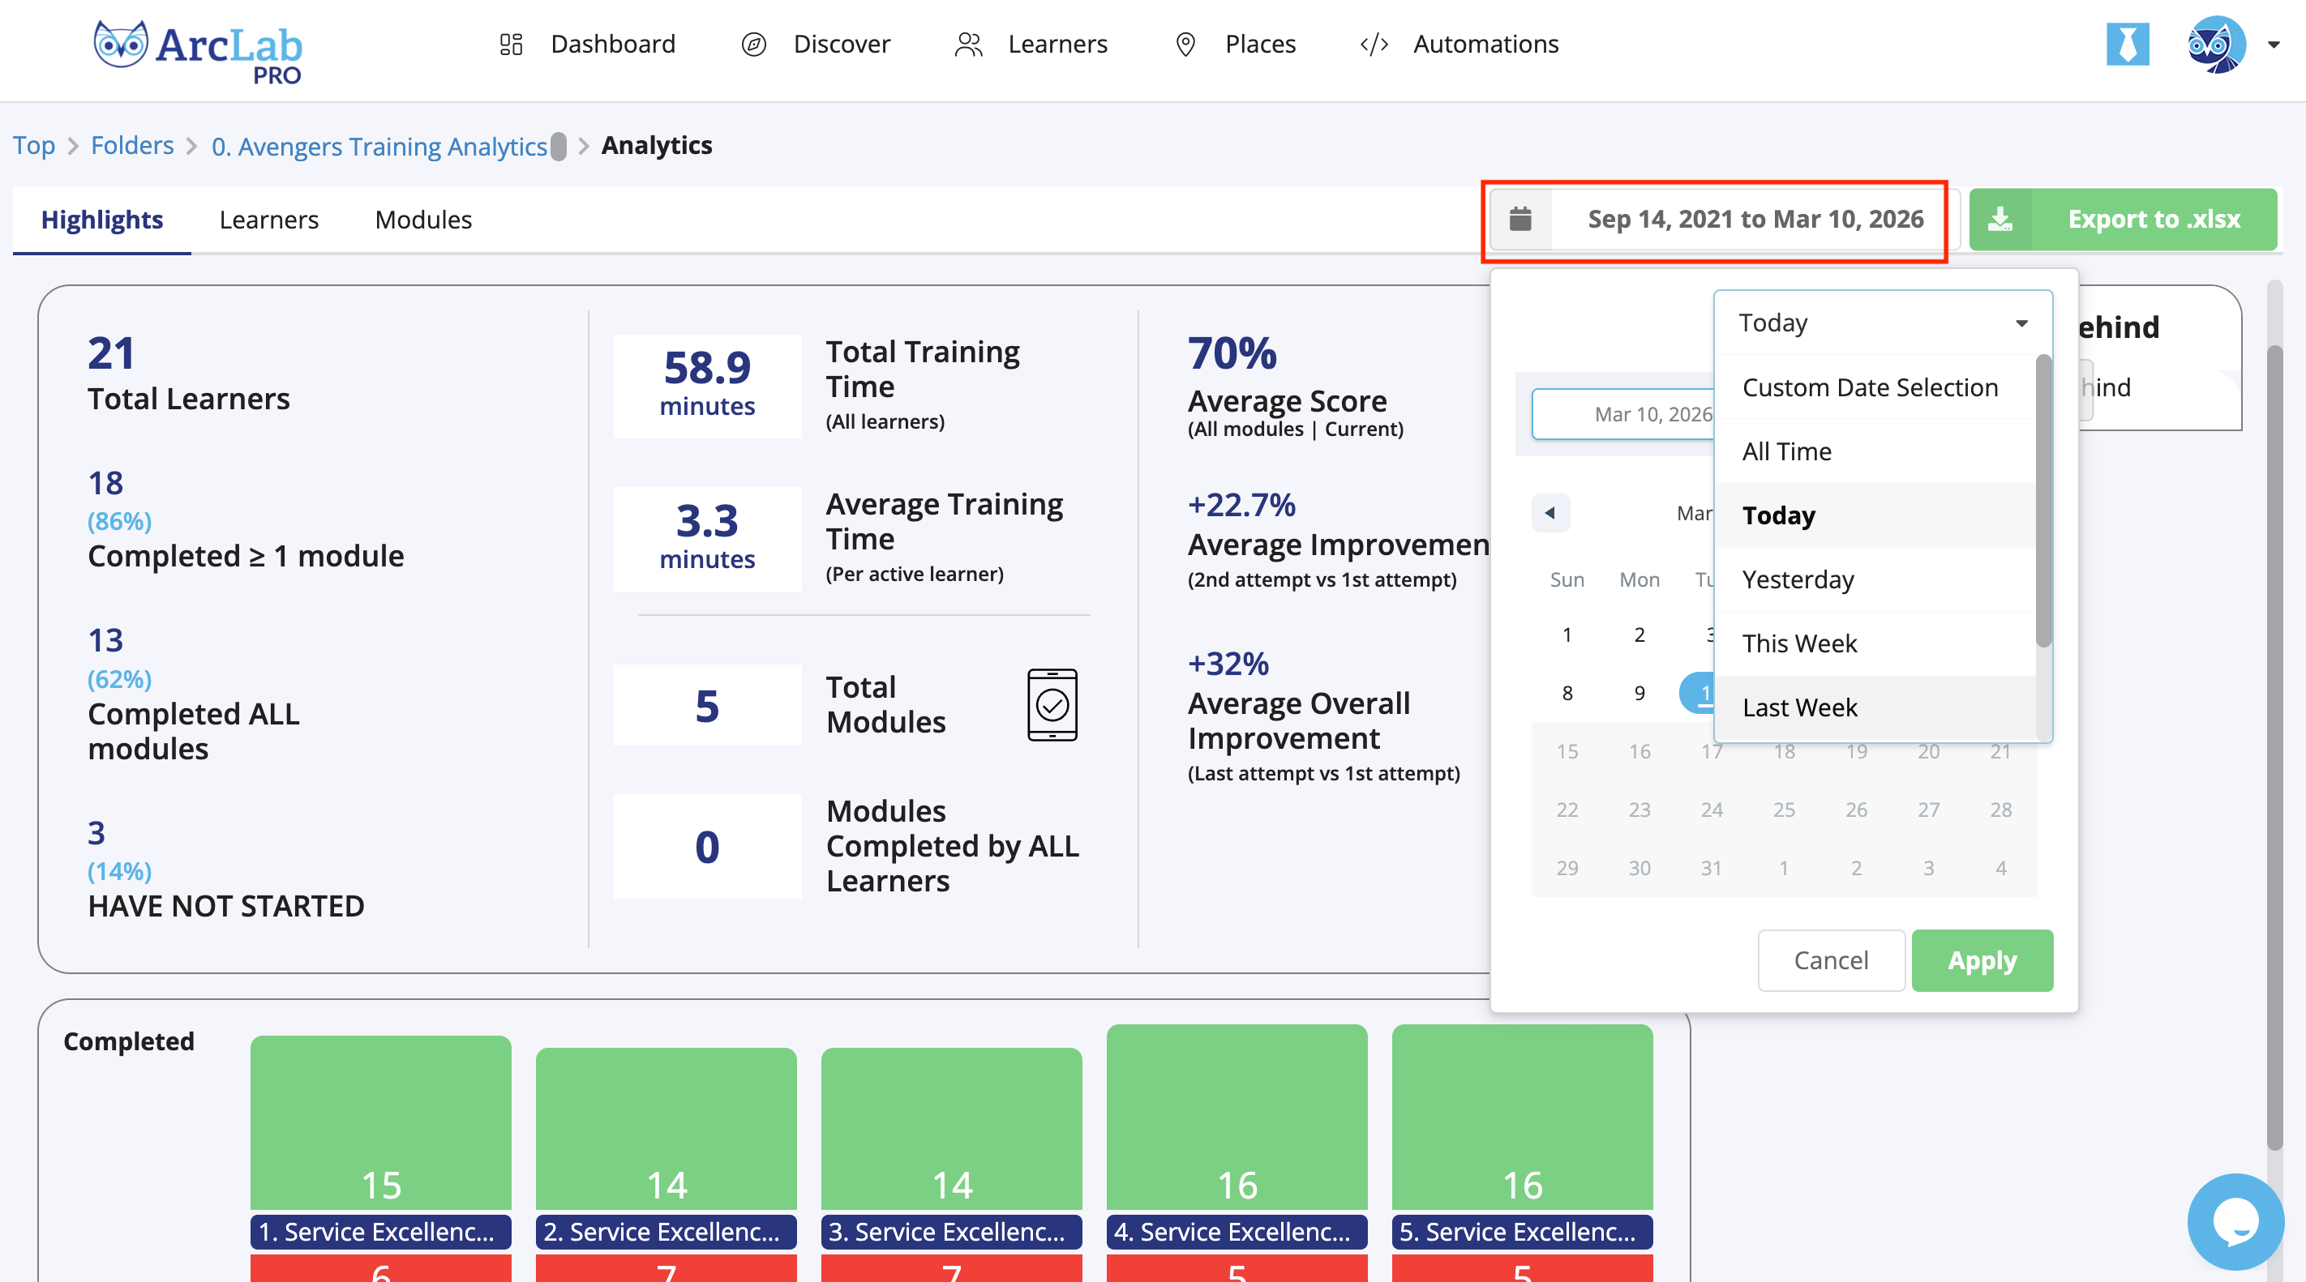Switch to the Learners tab
The height and width of the screenshot is (1282, 2306).
tap(268, 219)
